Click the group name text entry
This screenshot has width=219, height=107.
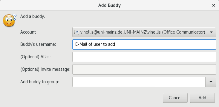pyautogui.click(x=139, y=82)
